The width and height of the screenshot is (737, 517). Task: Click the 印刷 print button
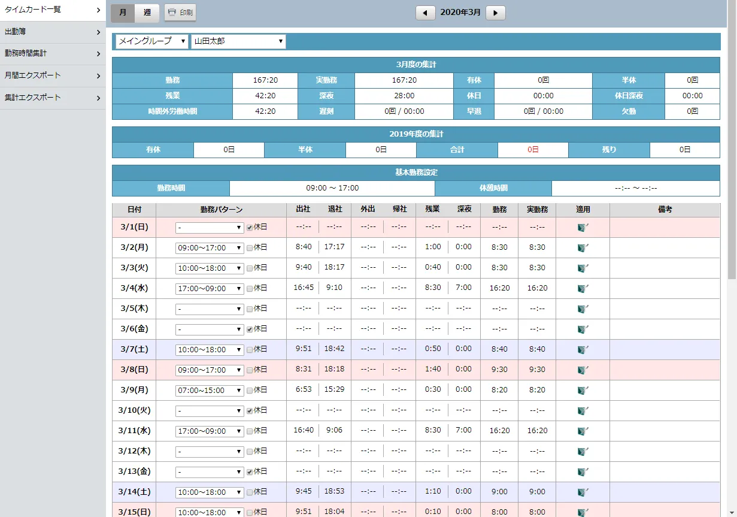[x=180, y=13]
